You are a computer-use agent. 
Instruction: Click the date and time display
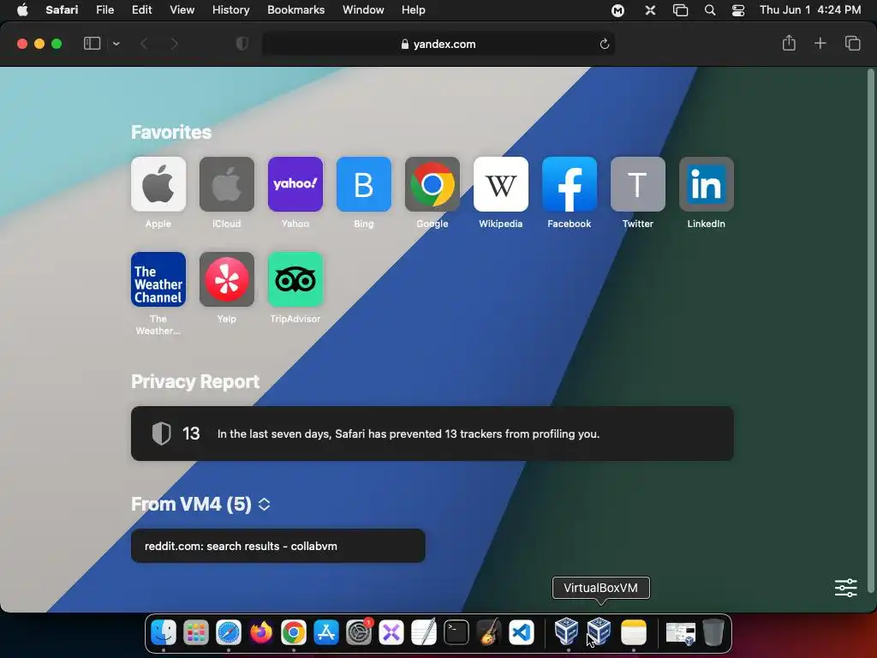click(x=810, y=10)
